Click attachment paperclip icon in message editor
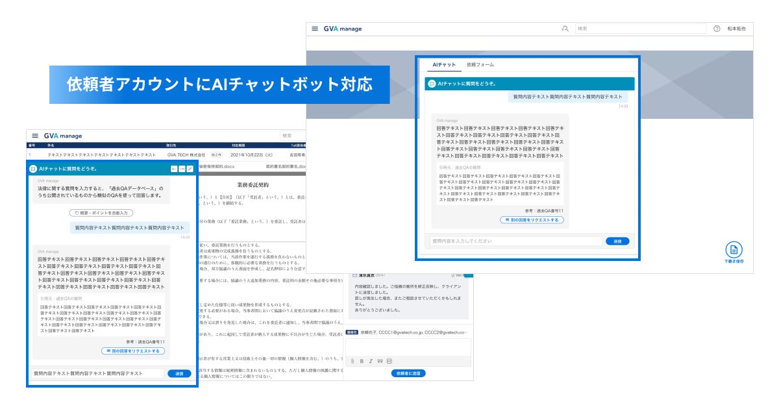The width and height of the screenshot is (779, 409). (x=352, y=361)
